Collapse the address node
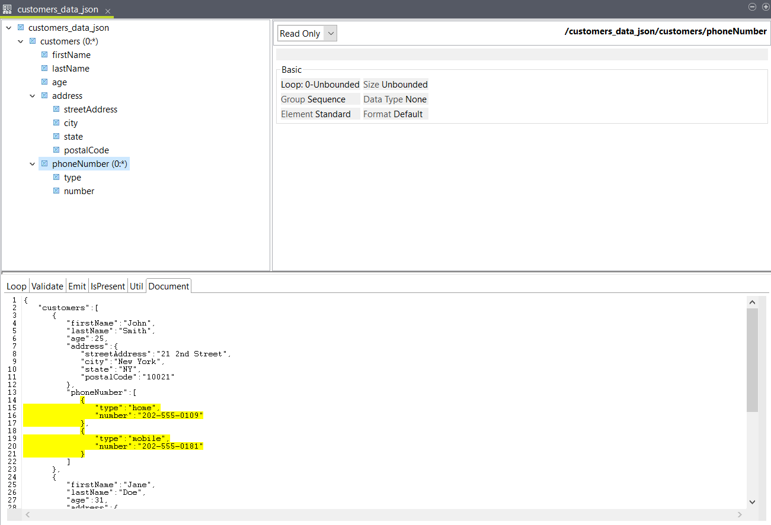The width and height of the screenshot is (771, 525). [x=33, y=95]
